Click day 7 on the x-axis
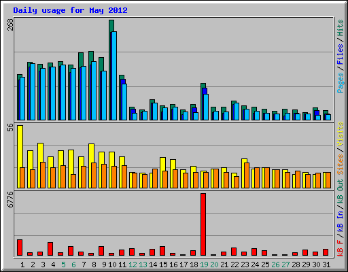The height and width of the screenshot is (272, 348). (x=84, y=265)
